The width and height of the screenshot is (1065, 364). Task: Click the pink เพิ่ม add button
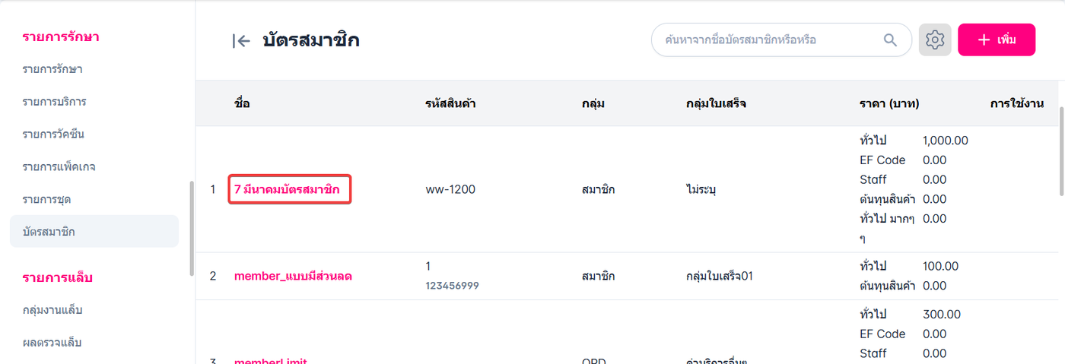(996, 40)
